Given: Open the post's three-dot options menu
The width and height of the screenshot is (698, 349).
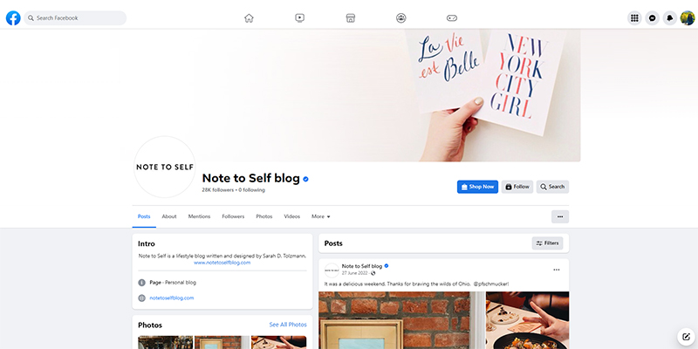Looking at the screenshot, I should (557, 270).
